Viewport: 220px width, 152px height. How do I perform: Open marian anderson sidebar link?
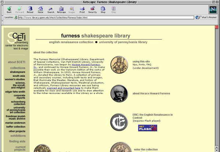(15, 123)
